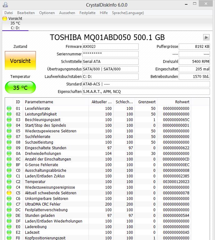Click the green status icon for Temperatur row C2
The image size is (215, 240).
(9, 181)
